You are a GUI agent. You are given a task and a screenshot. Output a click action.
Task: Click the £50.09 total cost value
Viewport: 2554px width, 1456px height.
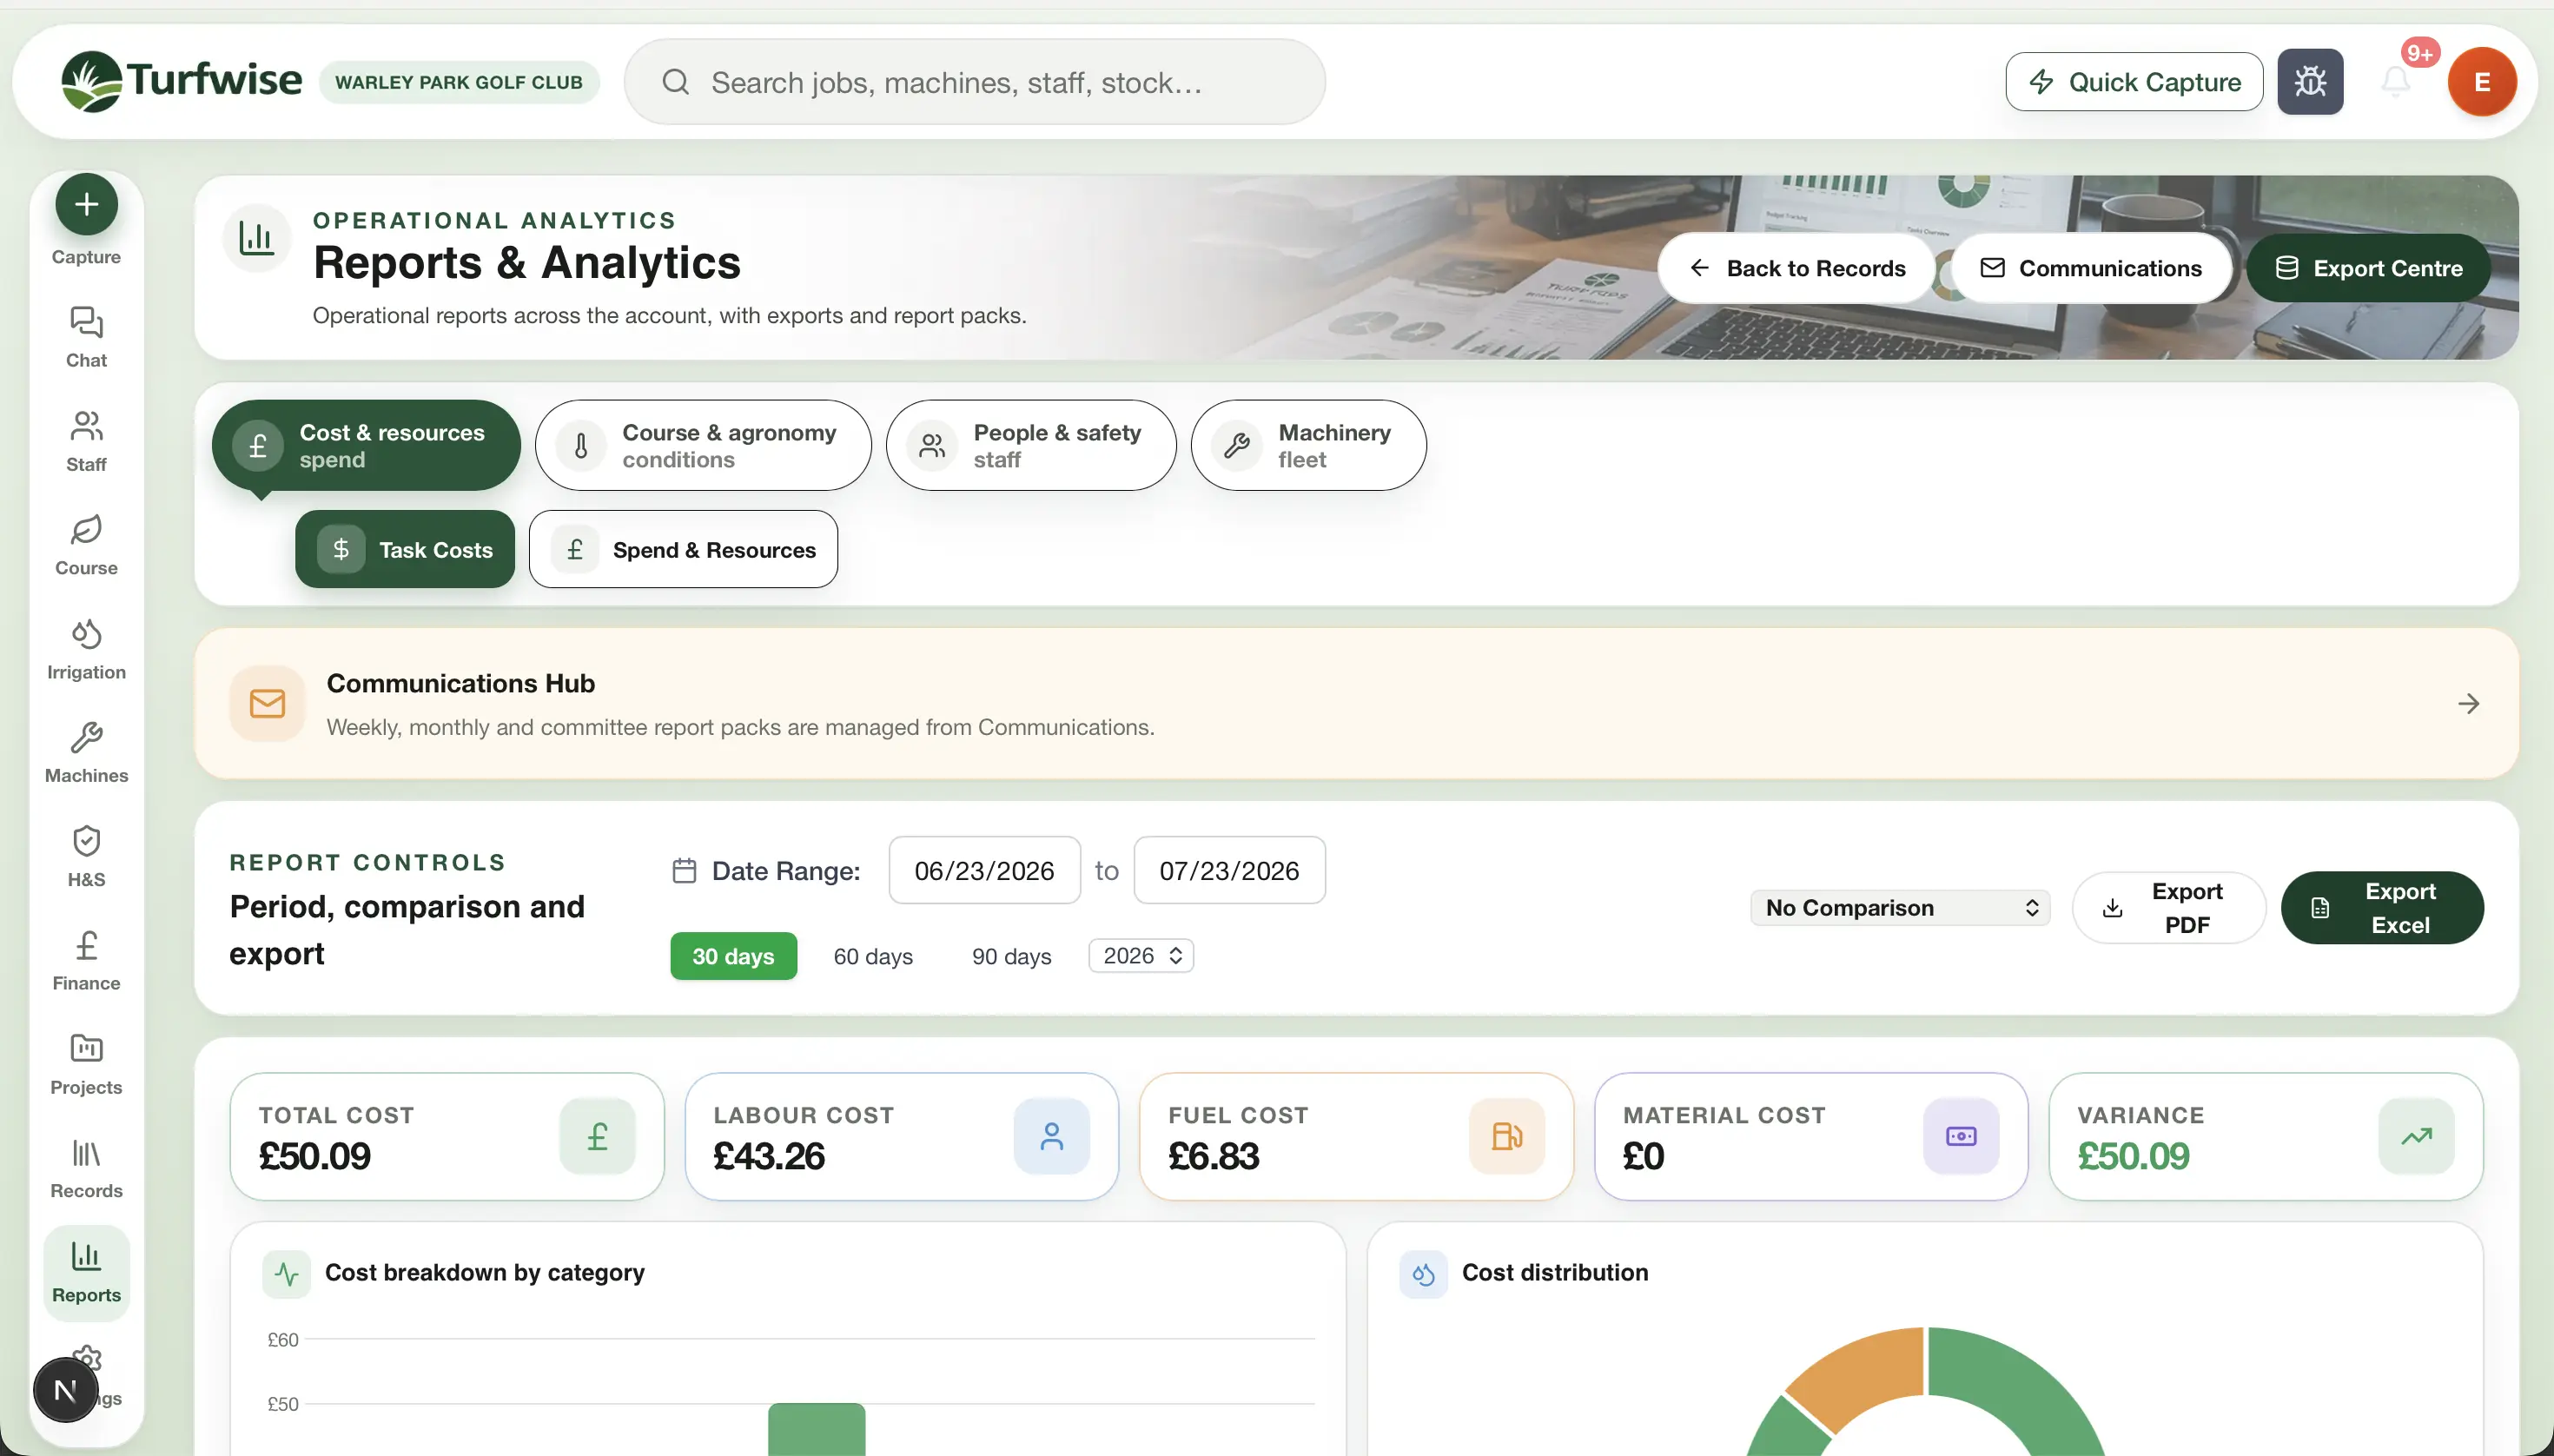[x=315, y=1156]
